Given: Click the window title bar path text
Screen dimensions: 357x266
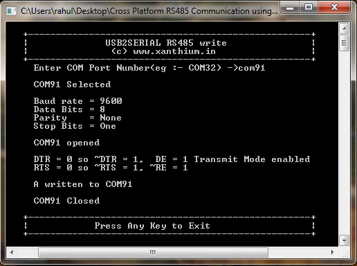Looking at the screenshot, I should [x=149, y=11].
